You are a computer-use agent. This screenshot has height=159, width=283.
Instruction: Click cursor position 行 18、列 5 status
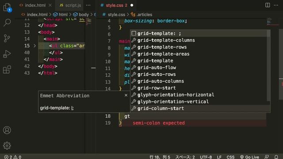160,157
